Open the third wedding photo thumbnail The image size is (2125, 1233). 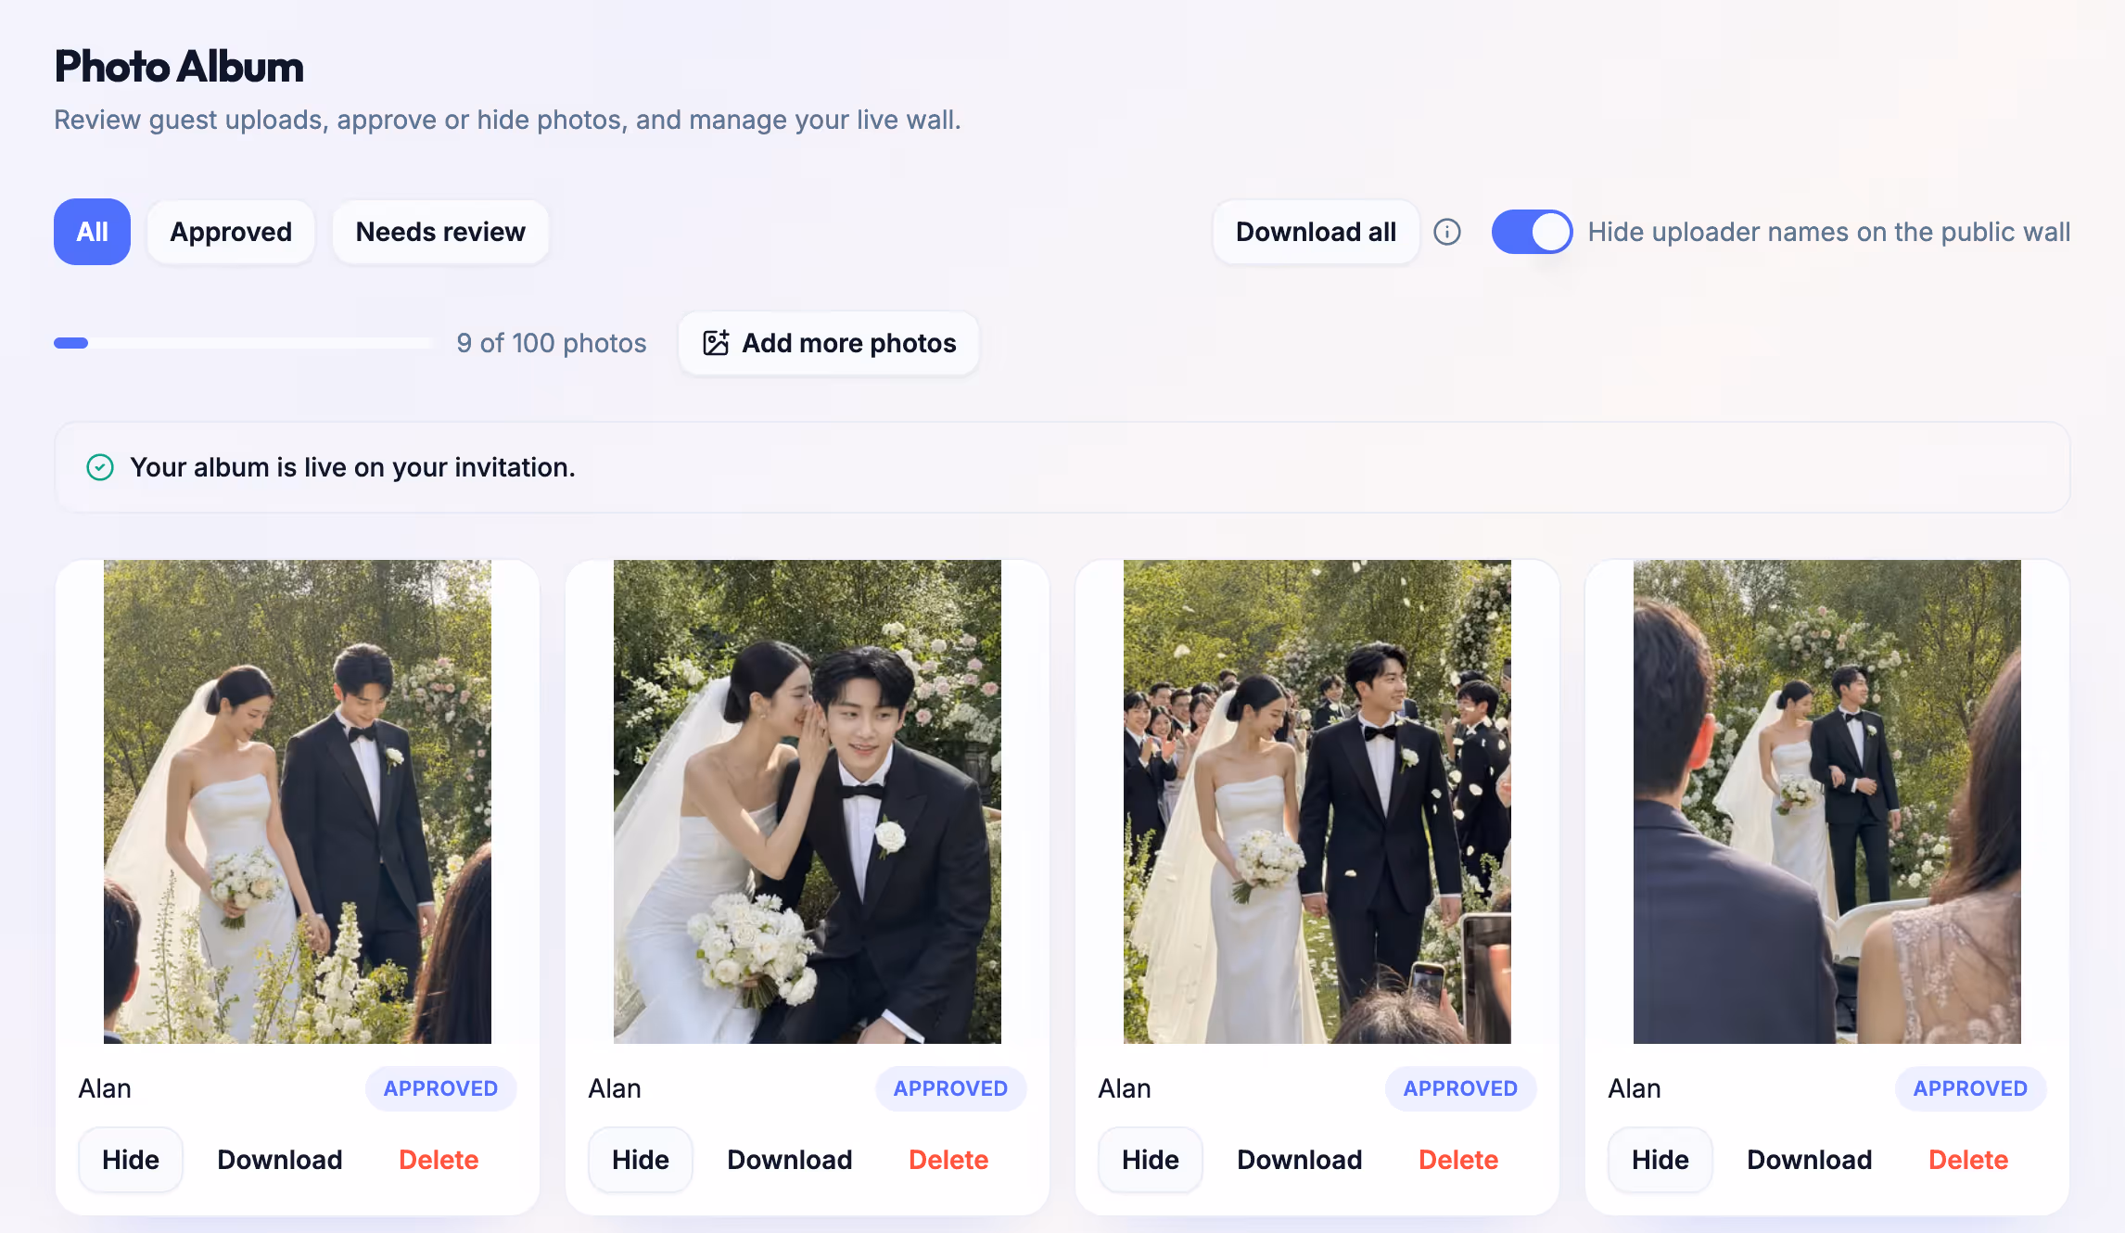click(1317, 802)
